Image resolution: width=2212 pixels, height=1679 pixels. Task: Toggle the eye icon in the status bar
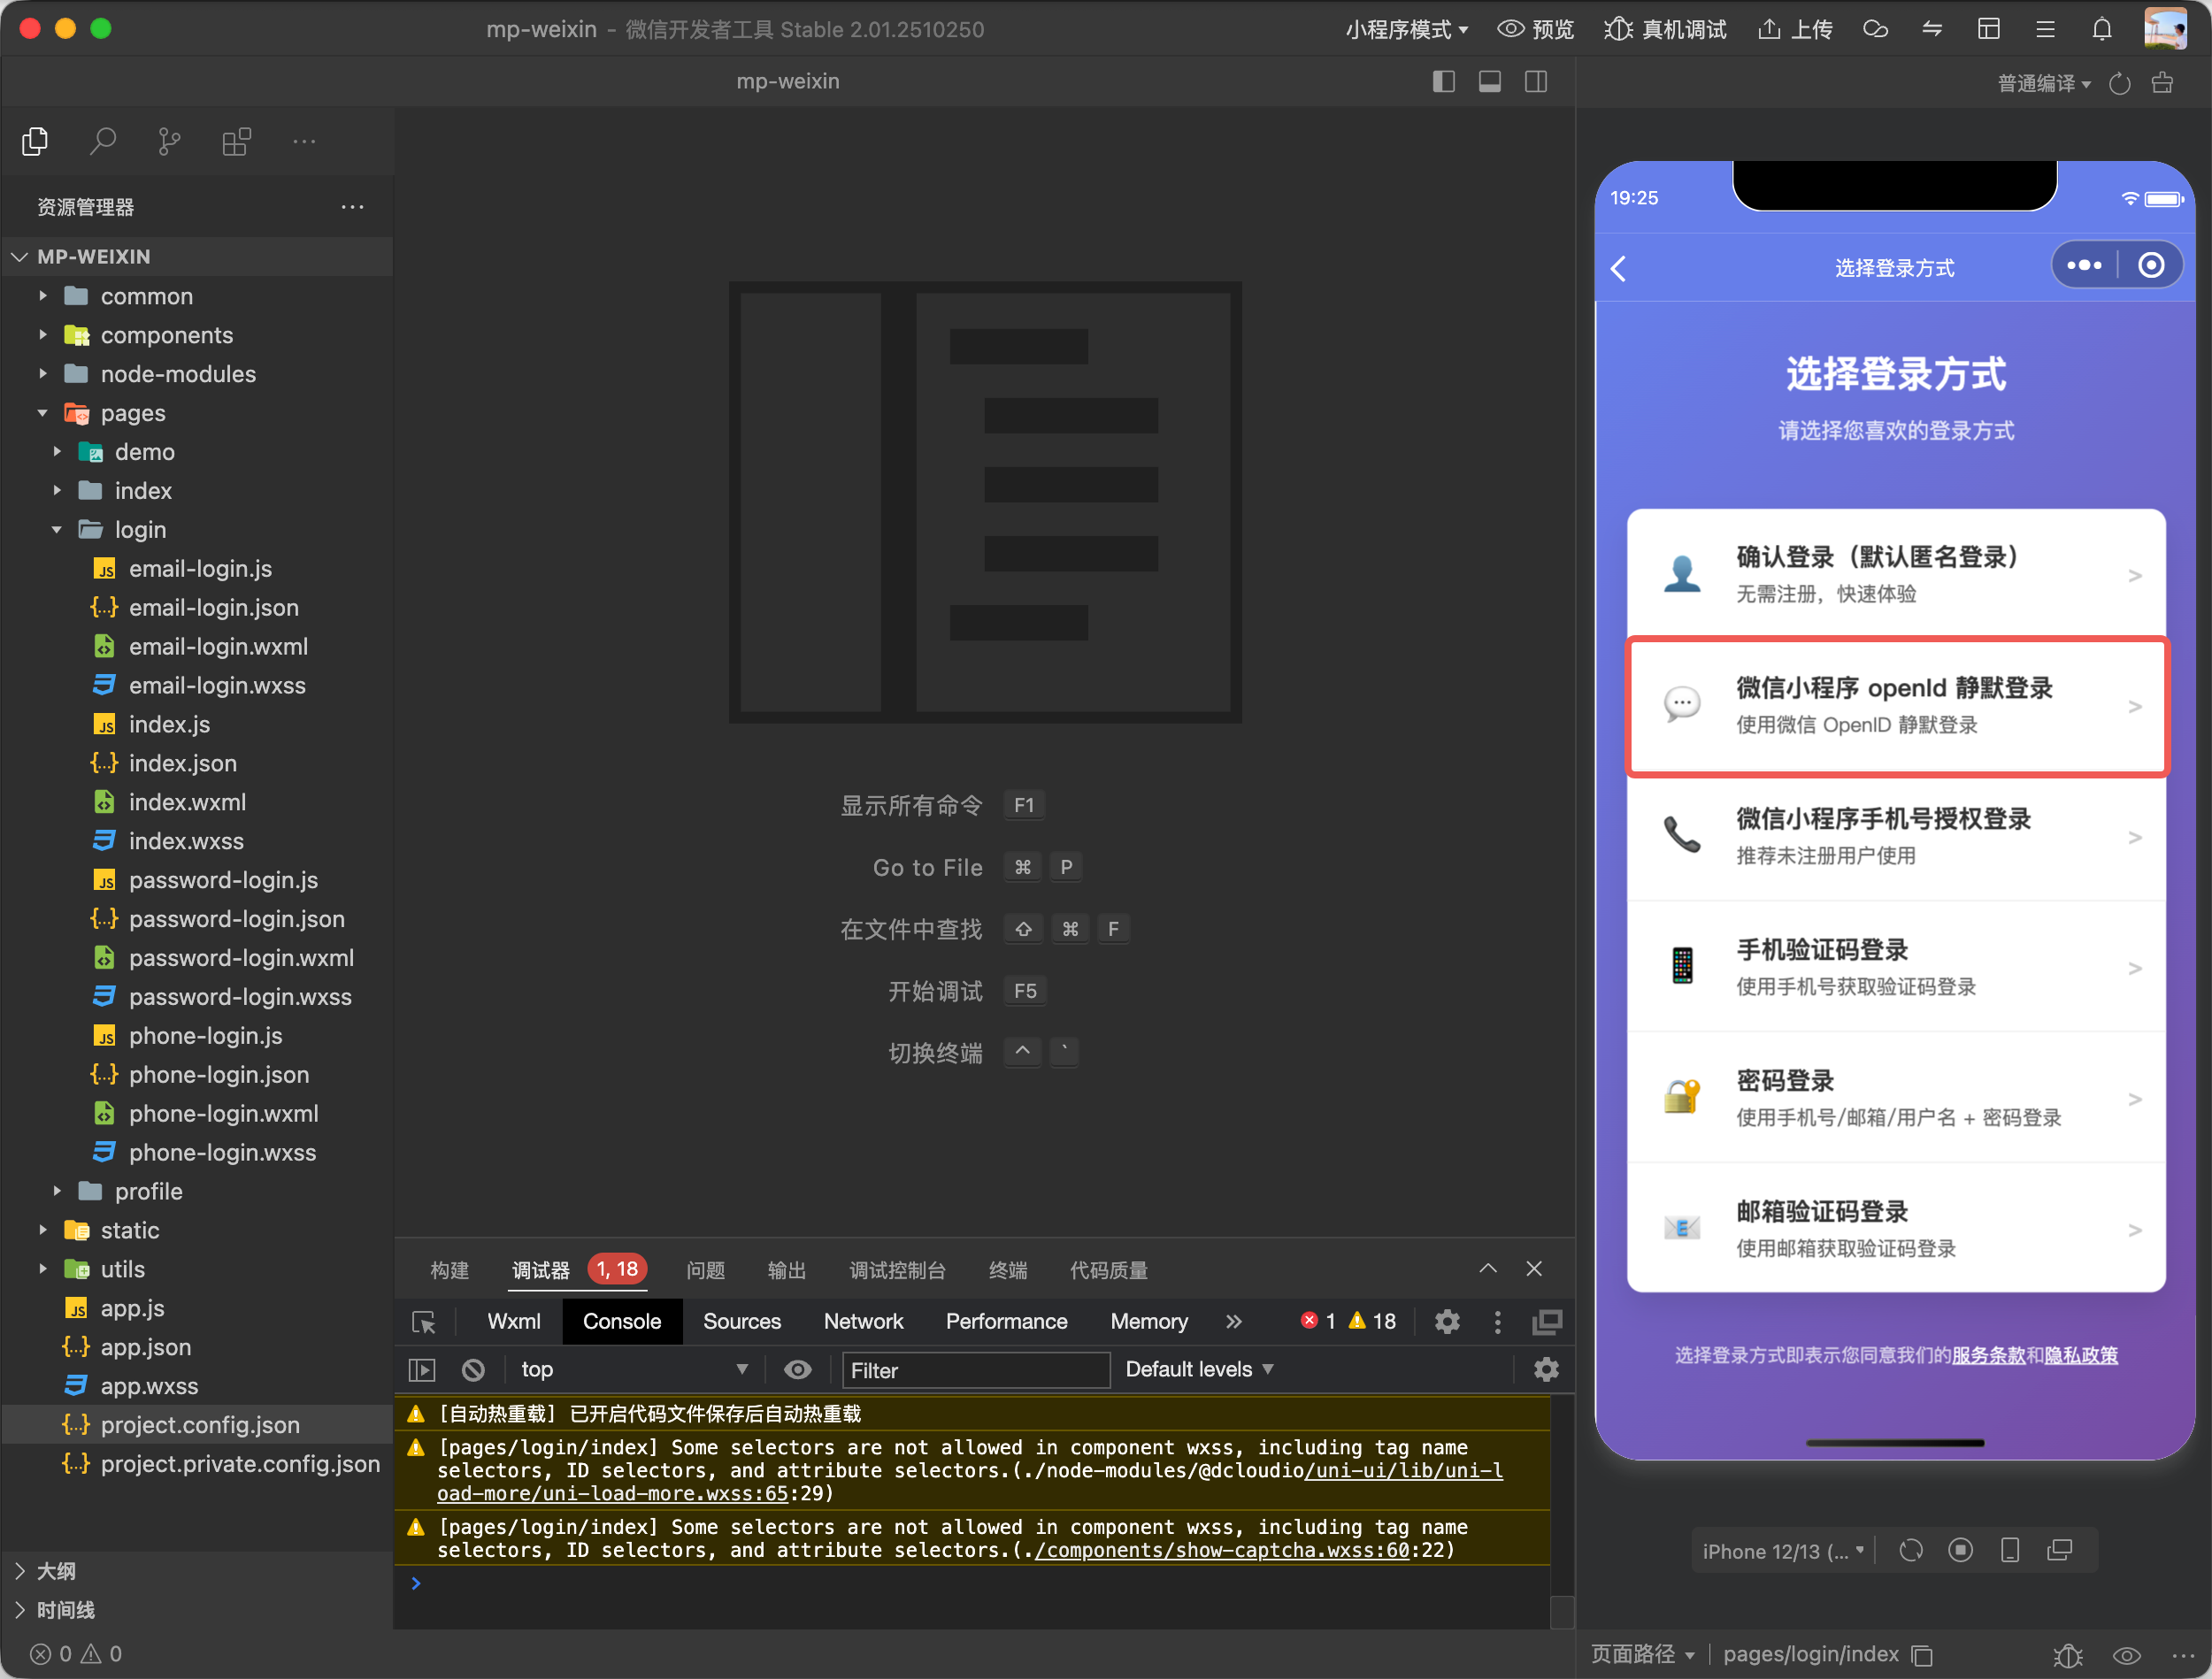point(2124,1655)
